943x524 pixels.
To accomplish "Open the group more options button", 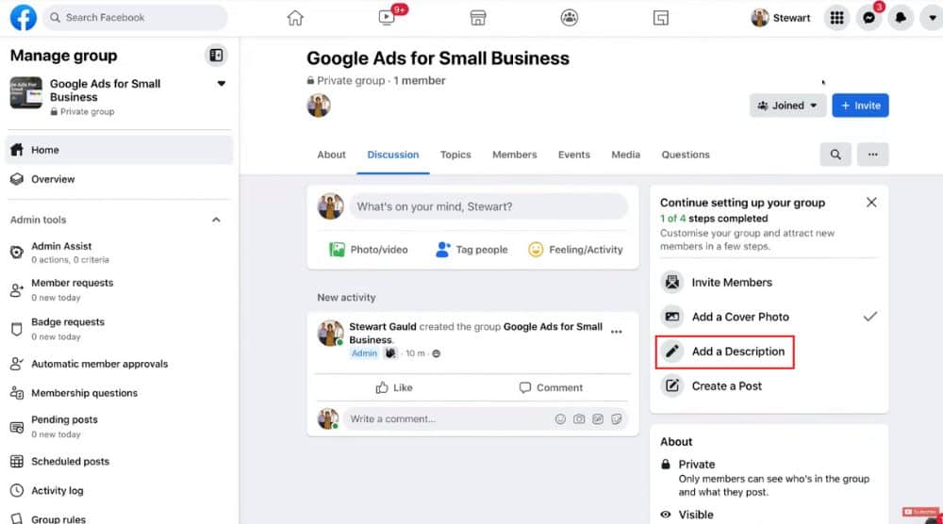I will pyautogui.click(x=872, y=155).
